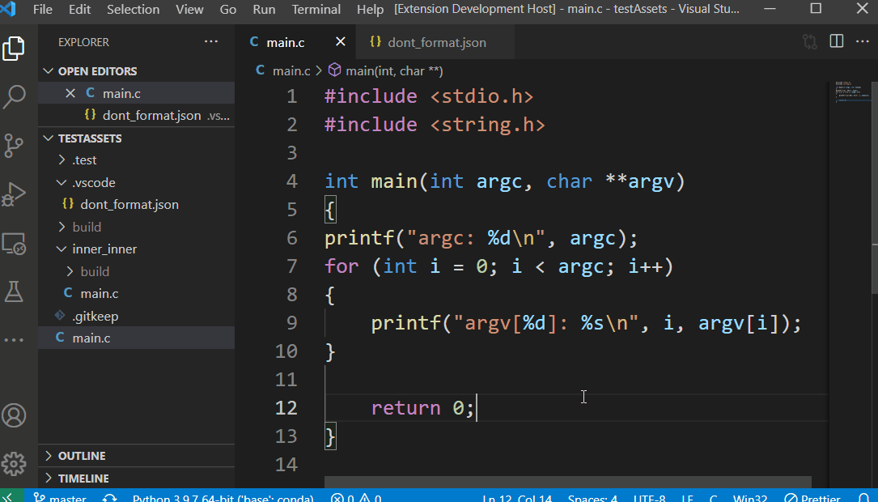Viewport: 878px width, 502px height.
Task: Collapse the inner_inner folder
Action: [x=63, y=249]
